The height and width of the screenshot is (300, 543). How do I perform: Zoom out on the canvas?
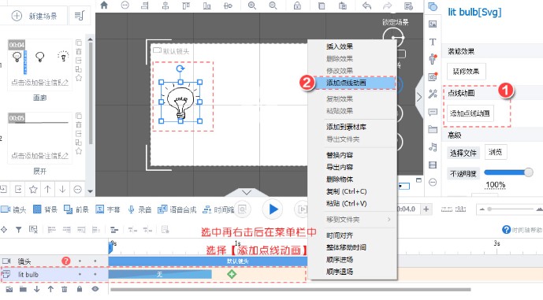[273, 6]
